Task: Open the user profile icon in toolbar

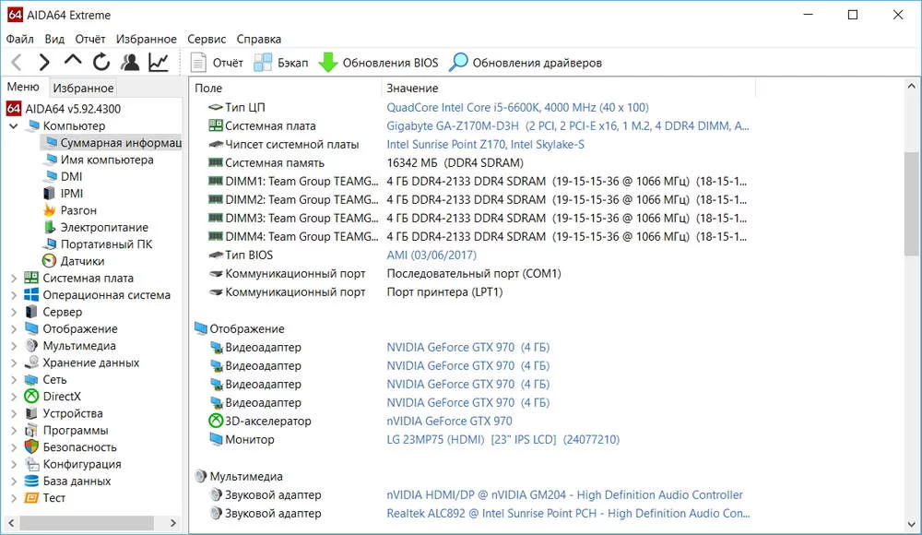Action: click(130, 63)
